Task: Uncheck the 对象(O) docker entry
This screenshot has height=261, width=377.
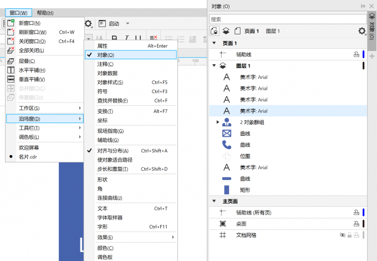Action: (x=131, y=55)
